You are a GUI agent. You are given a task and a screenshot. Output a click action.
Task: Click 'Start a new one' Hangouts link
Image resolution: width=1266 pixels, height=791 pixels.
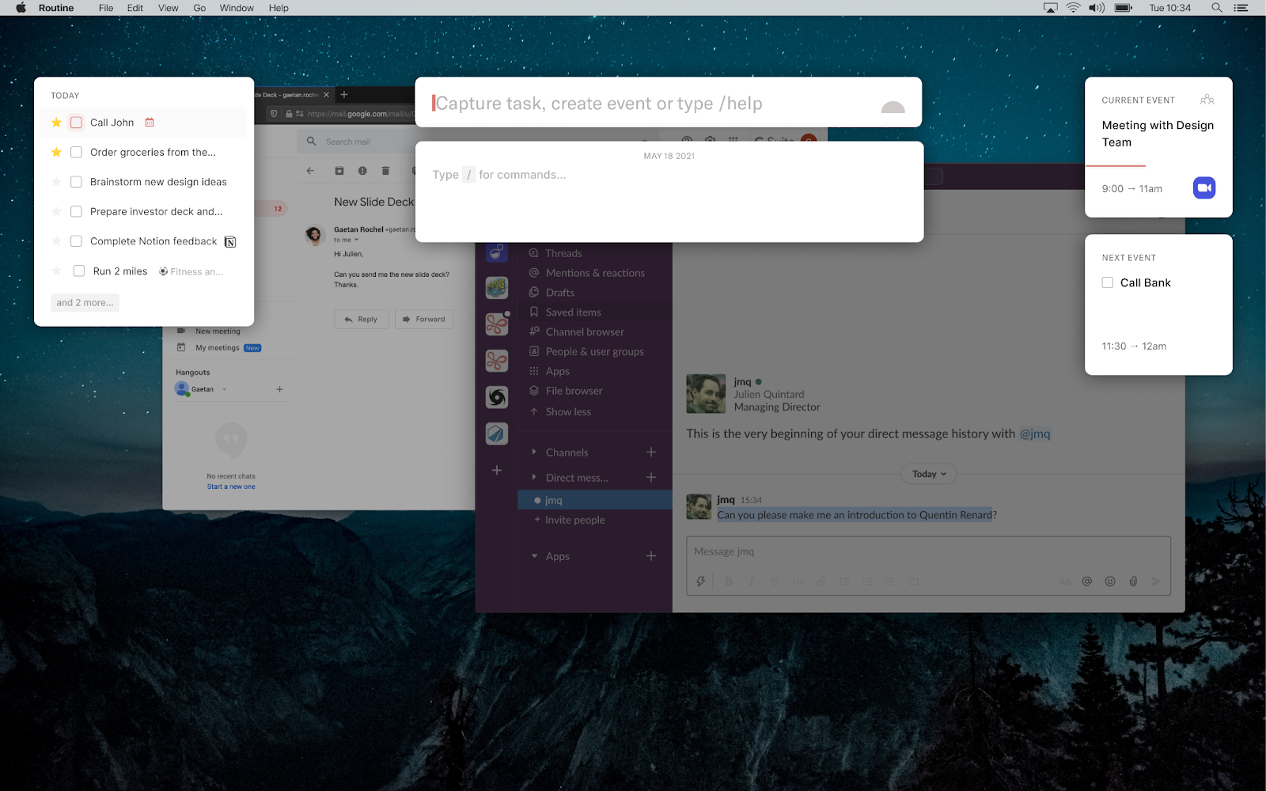[x=231, y=486]
